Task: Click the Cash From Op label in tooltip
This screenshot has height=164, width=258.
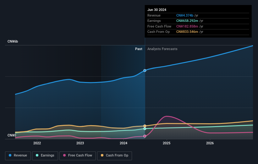Action: pyautogui.click(x=158, y=32)
